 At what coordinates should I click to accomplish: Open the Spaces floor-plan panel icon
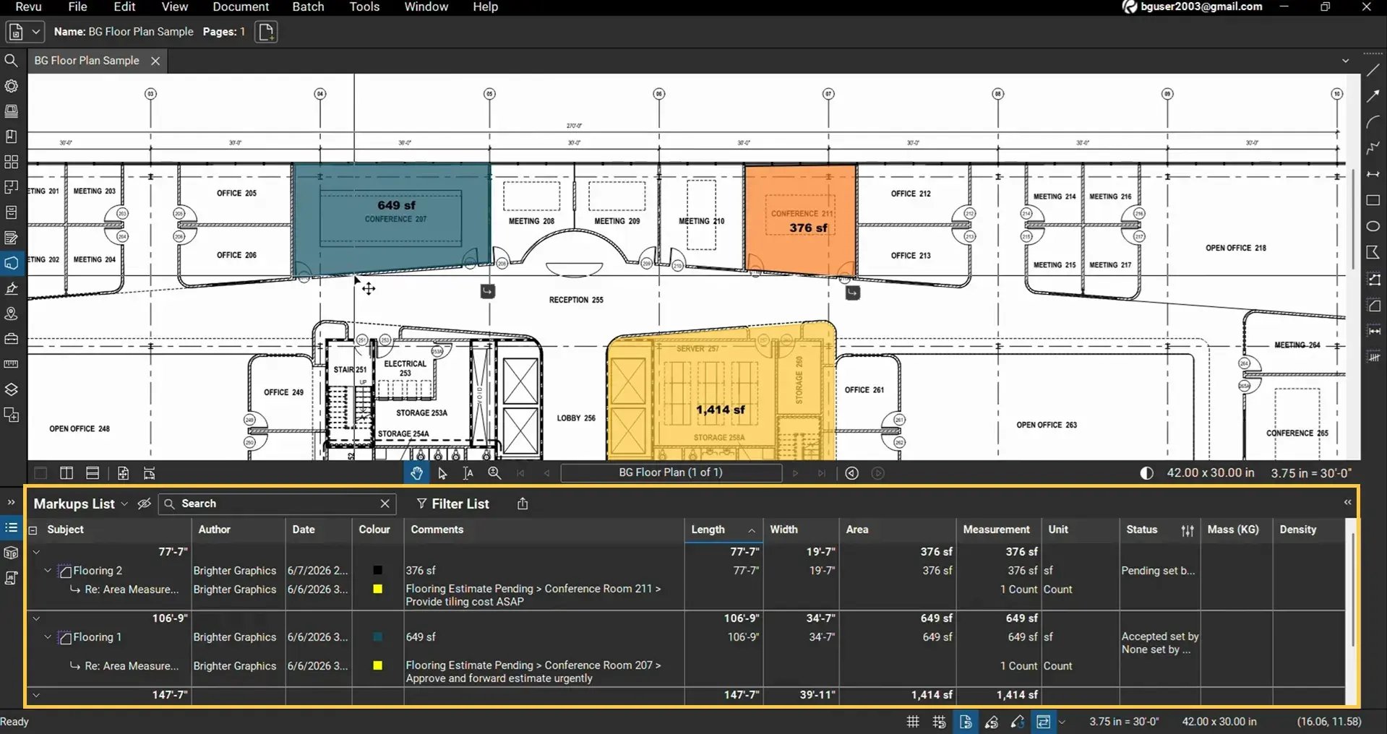(11, 187)
